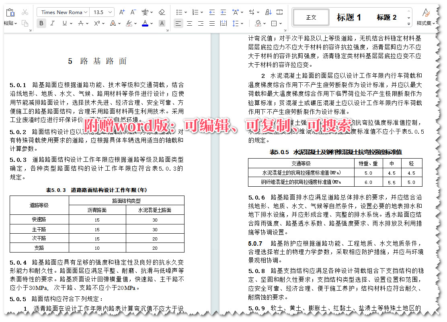Open the line spacing dropdown
The image size is (447, 322).
pos(236,23)
